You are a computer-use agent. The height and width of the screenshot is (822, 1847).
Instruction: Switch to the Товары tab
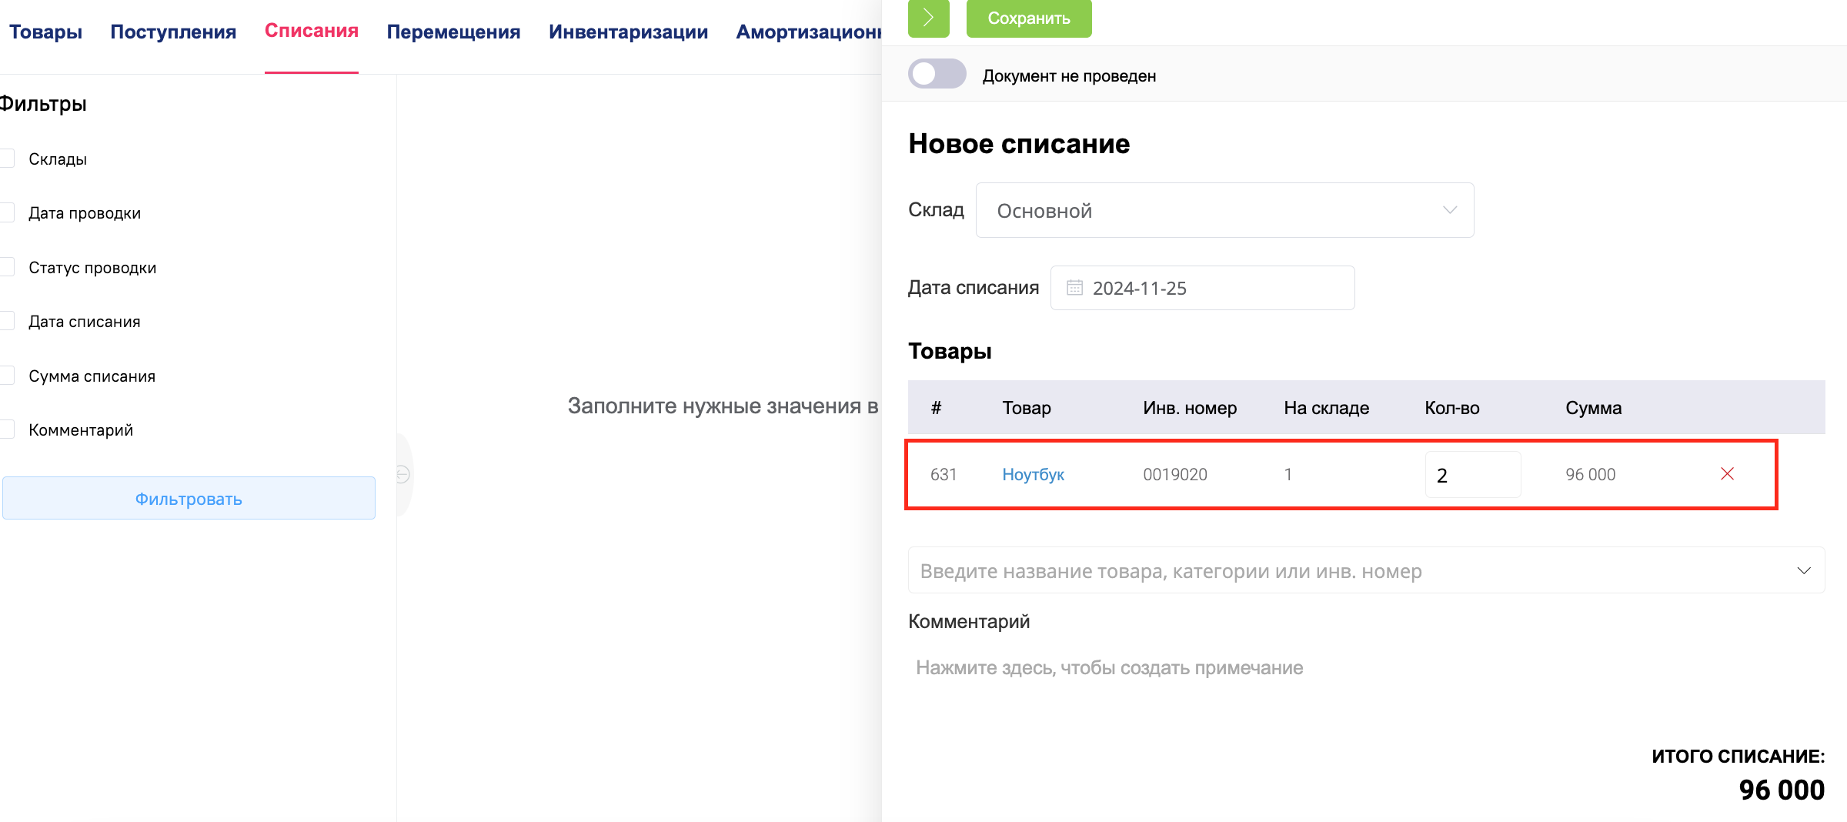pyautogui.click(x=45, y=32)
